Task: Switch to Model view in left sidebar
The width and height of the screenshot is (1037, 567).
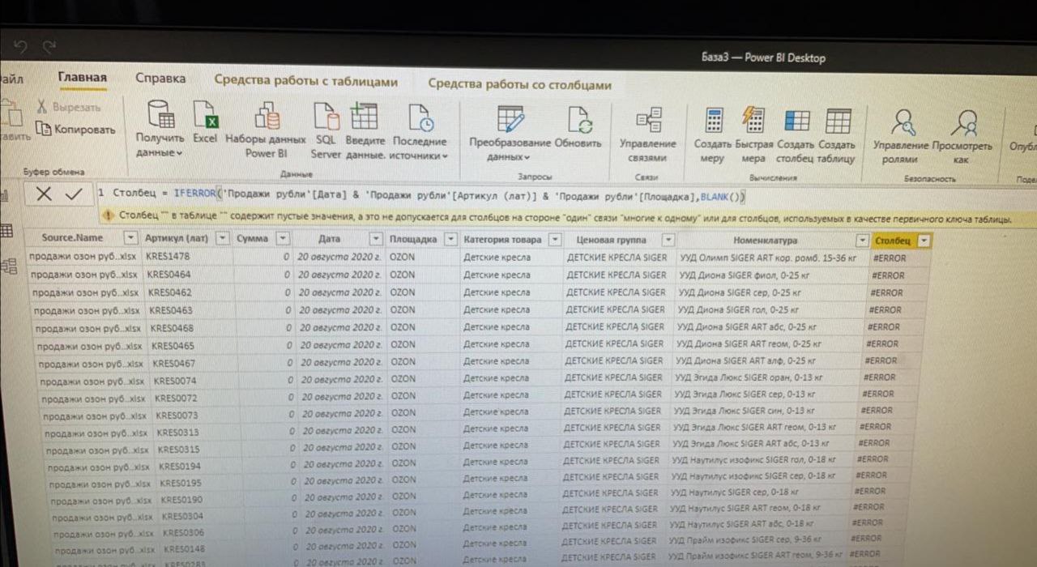Action: tap(8, 266)
